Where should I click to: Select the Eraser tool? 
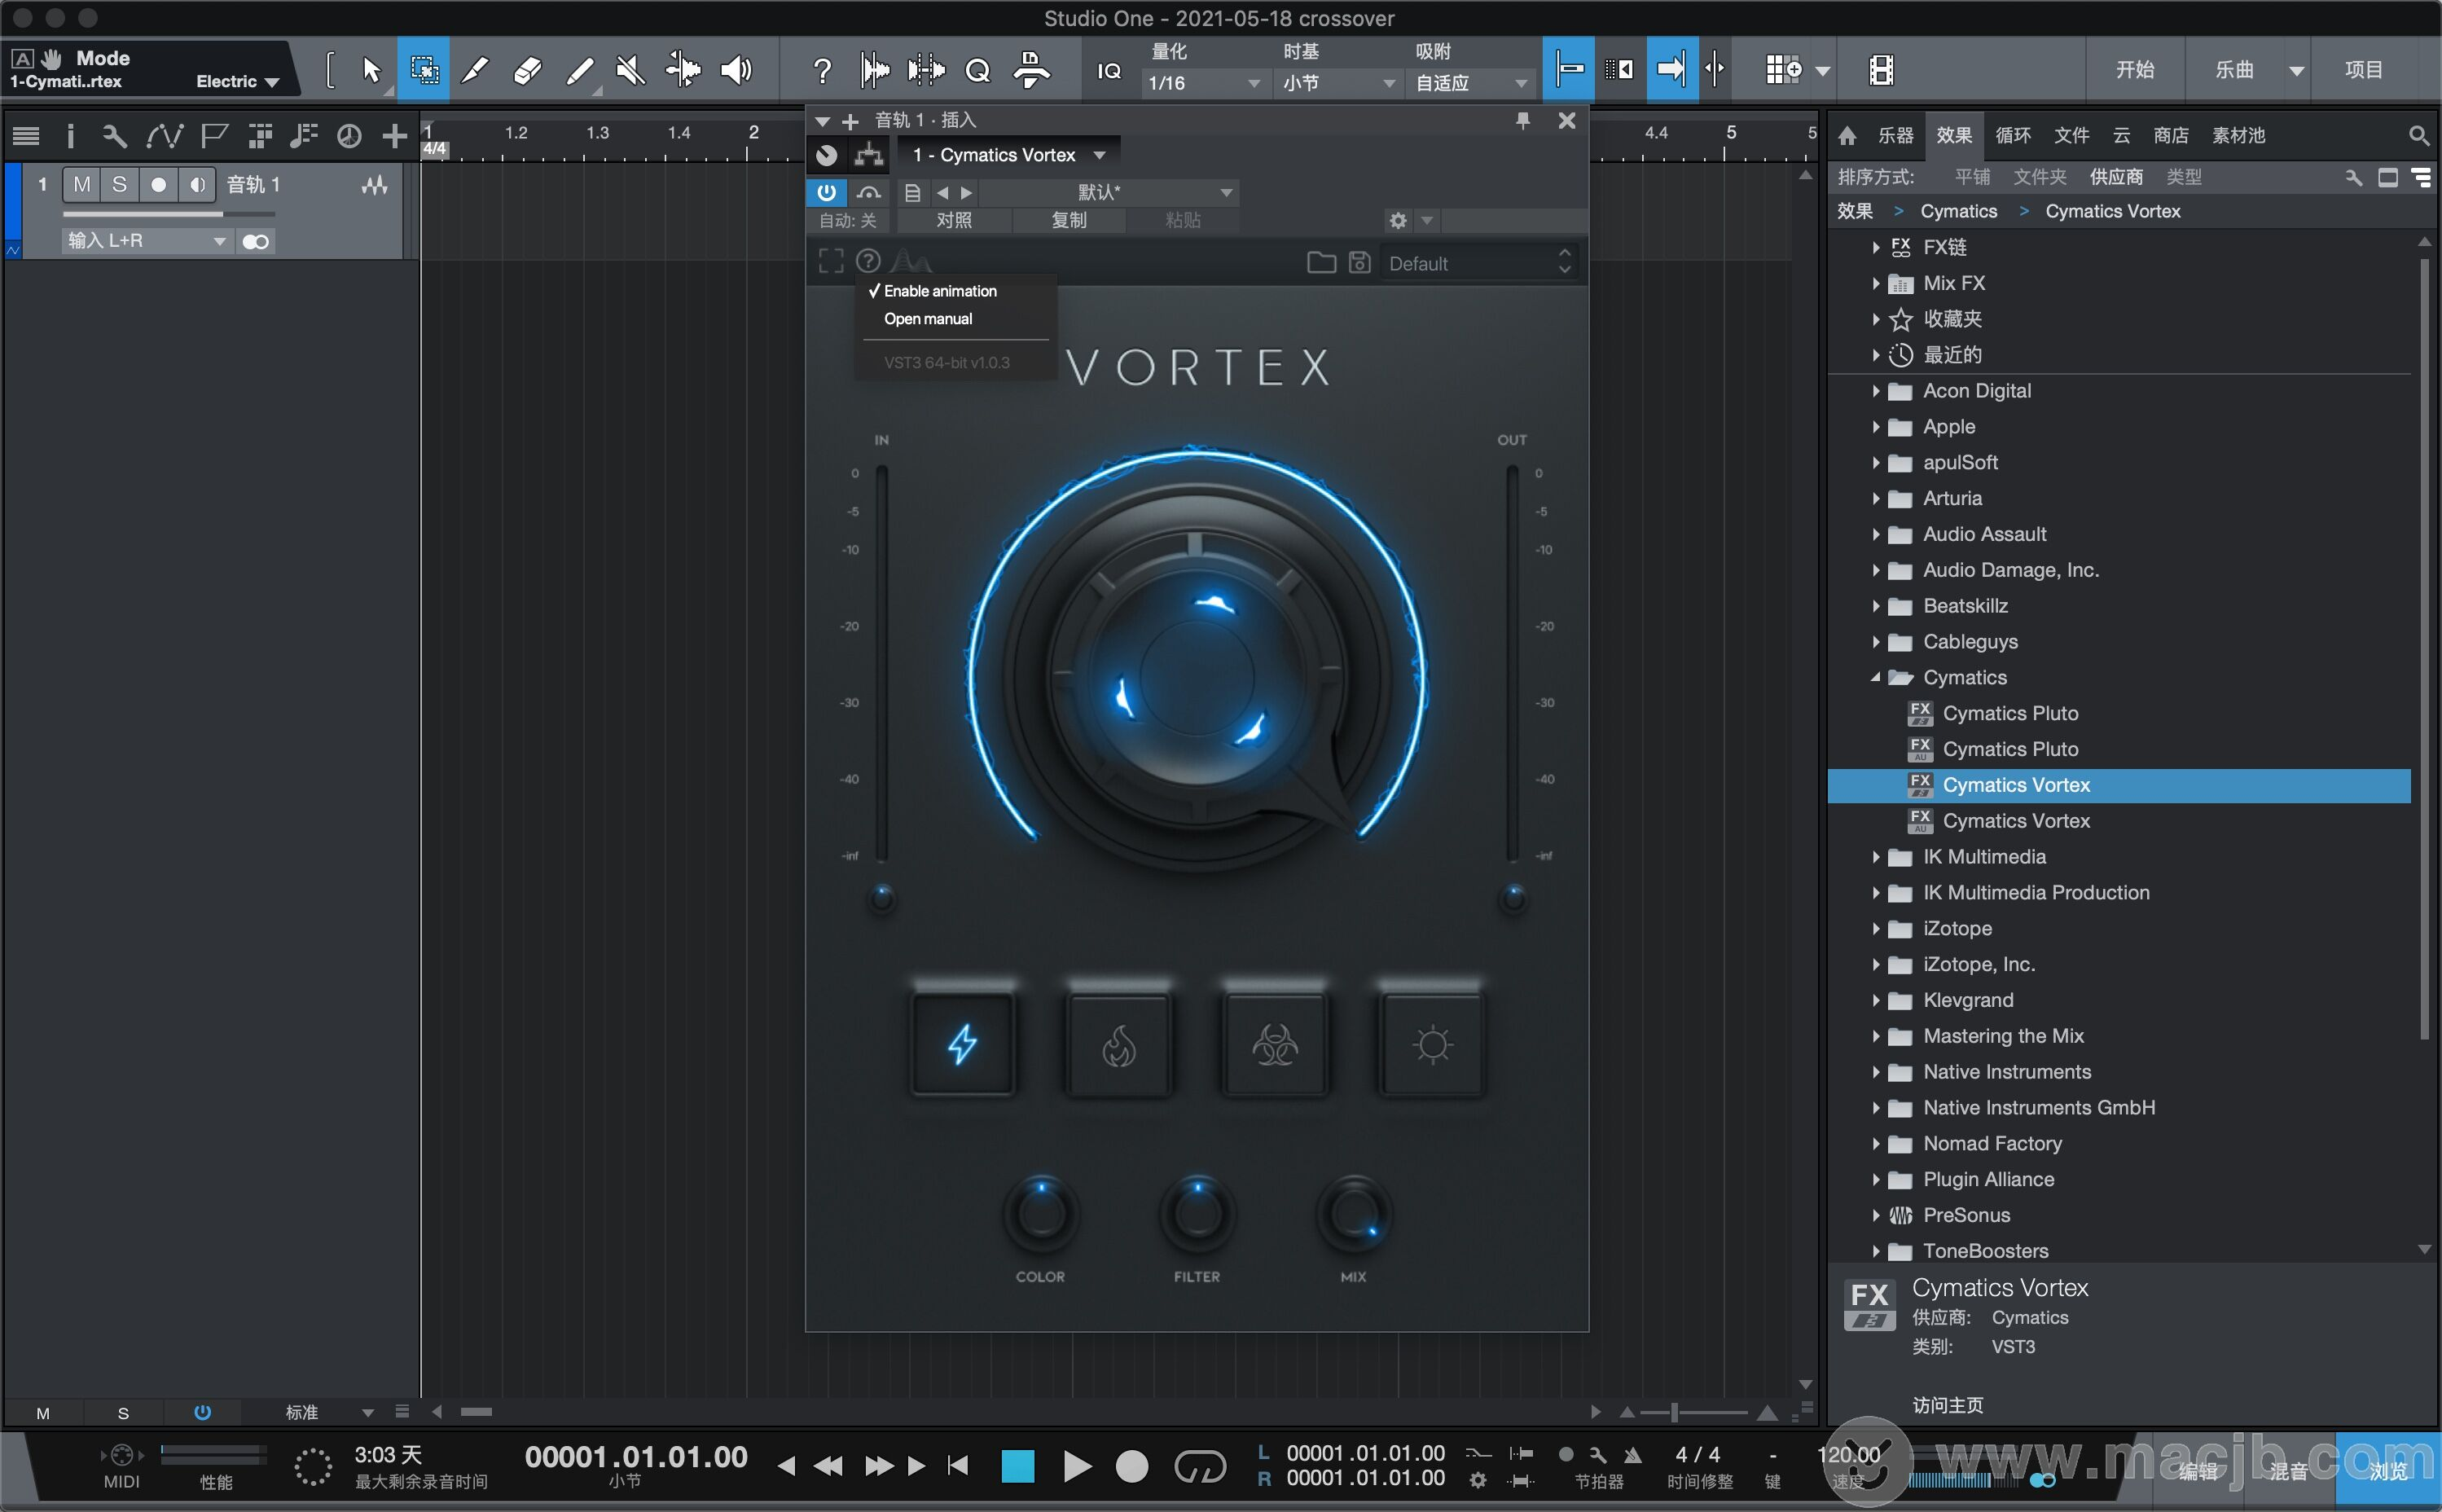point(527,70)
